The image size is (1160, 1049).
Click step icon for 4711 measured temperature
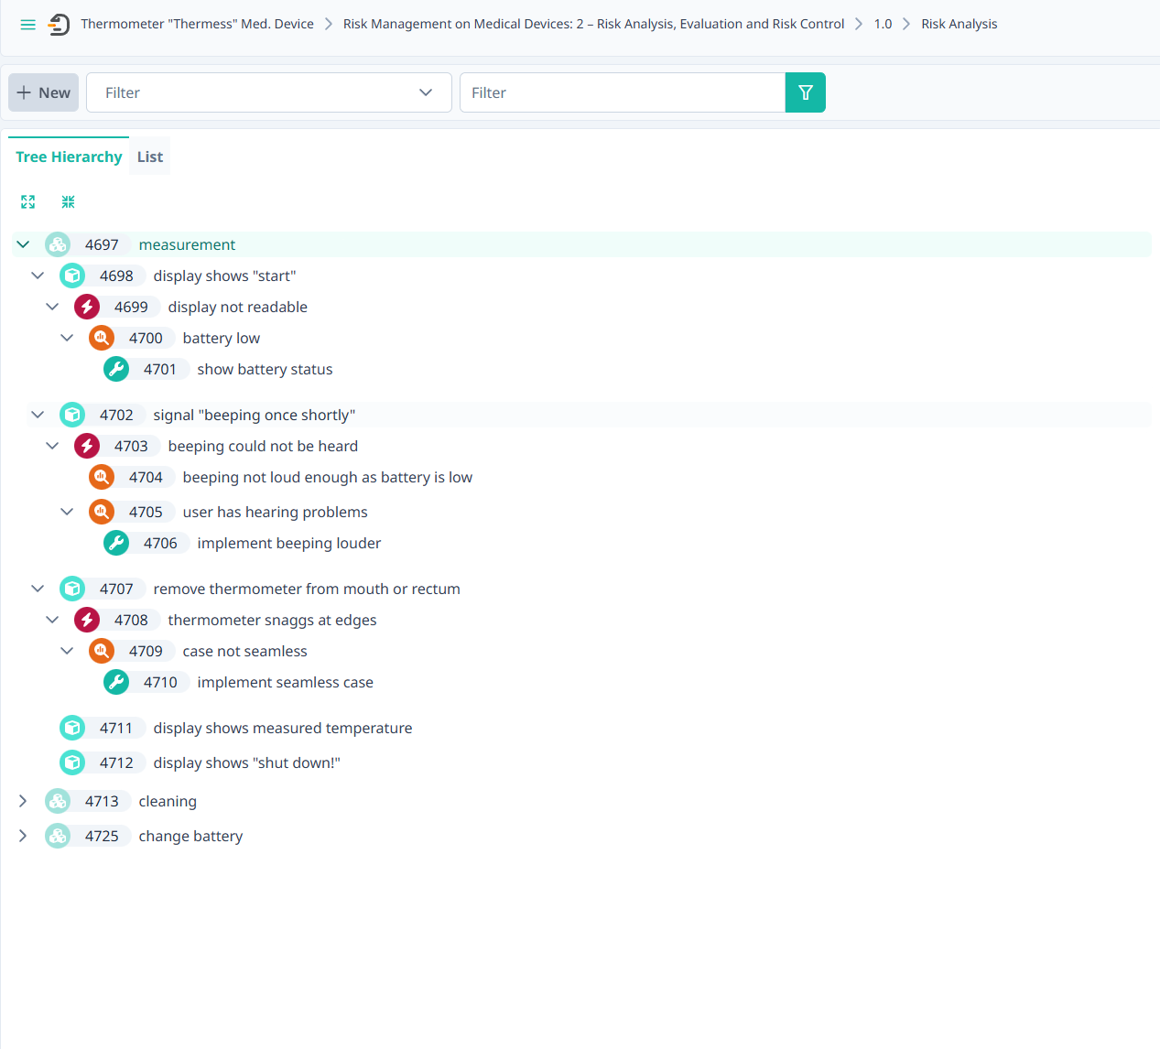72,728
